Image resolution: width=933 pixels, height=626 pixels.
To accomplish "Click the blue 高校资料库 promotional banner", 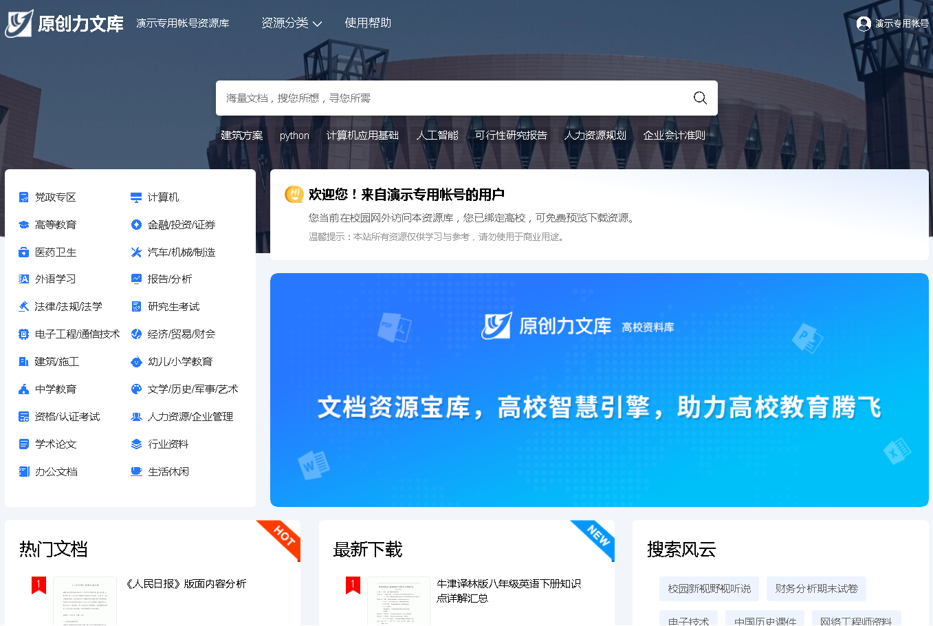I will click(599, 390).
